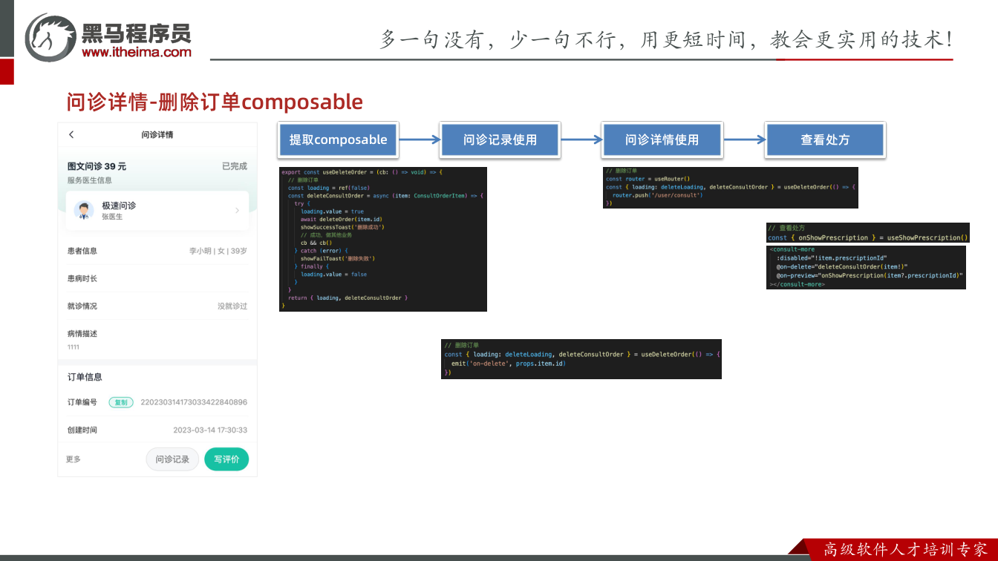Select the 问诊详情使用 step box
The image size is (998, 561).
pos(662,140)
